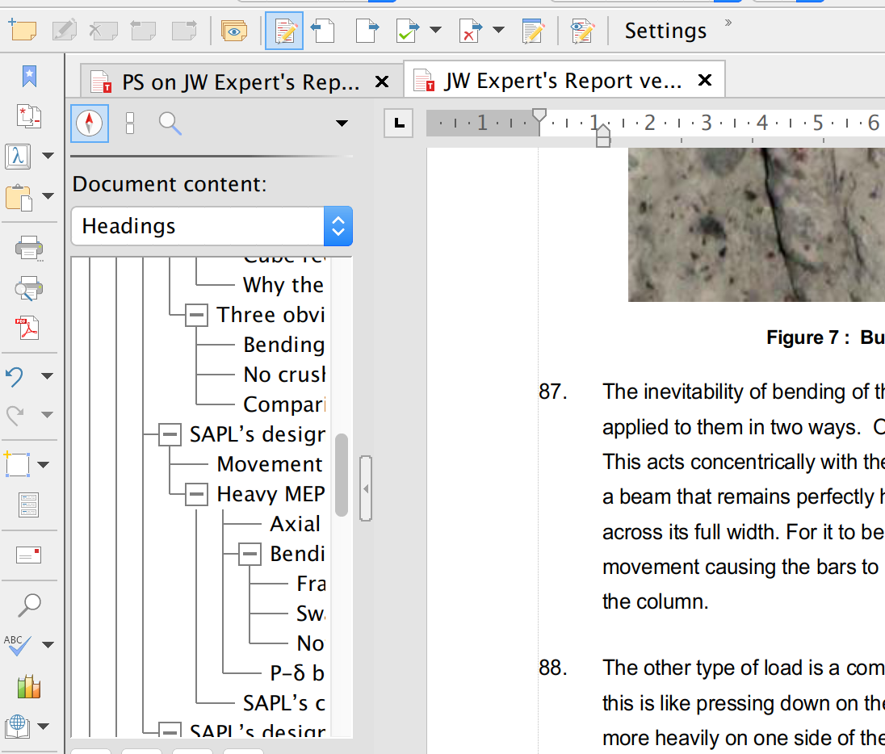The width and height of the screenshot is (885, 754).
Task: Open the Accept Change dropdown arrow
Action: point(436,31)
